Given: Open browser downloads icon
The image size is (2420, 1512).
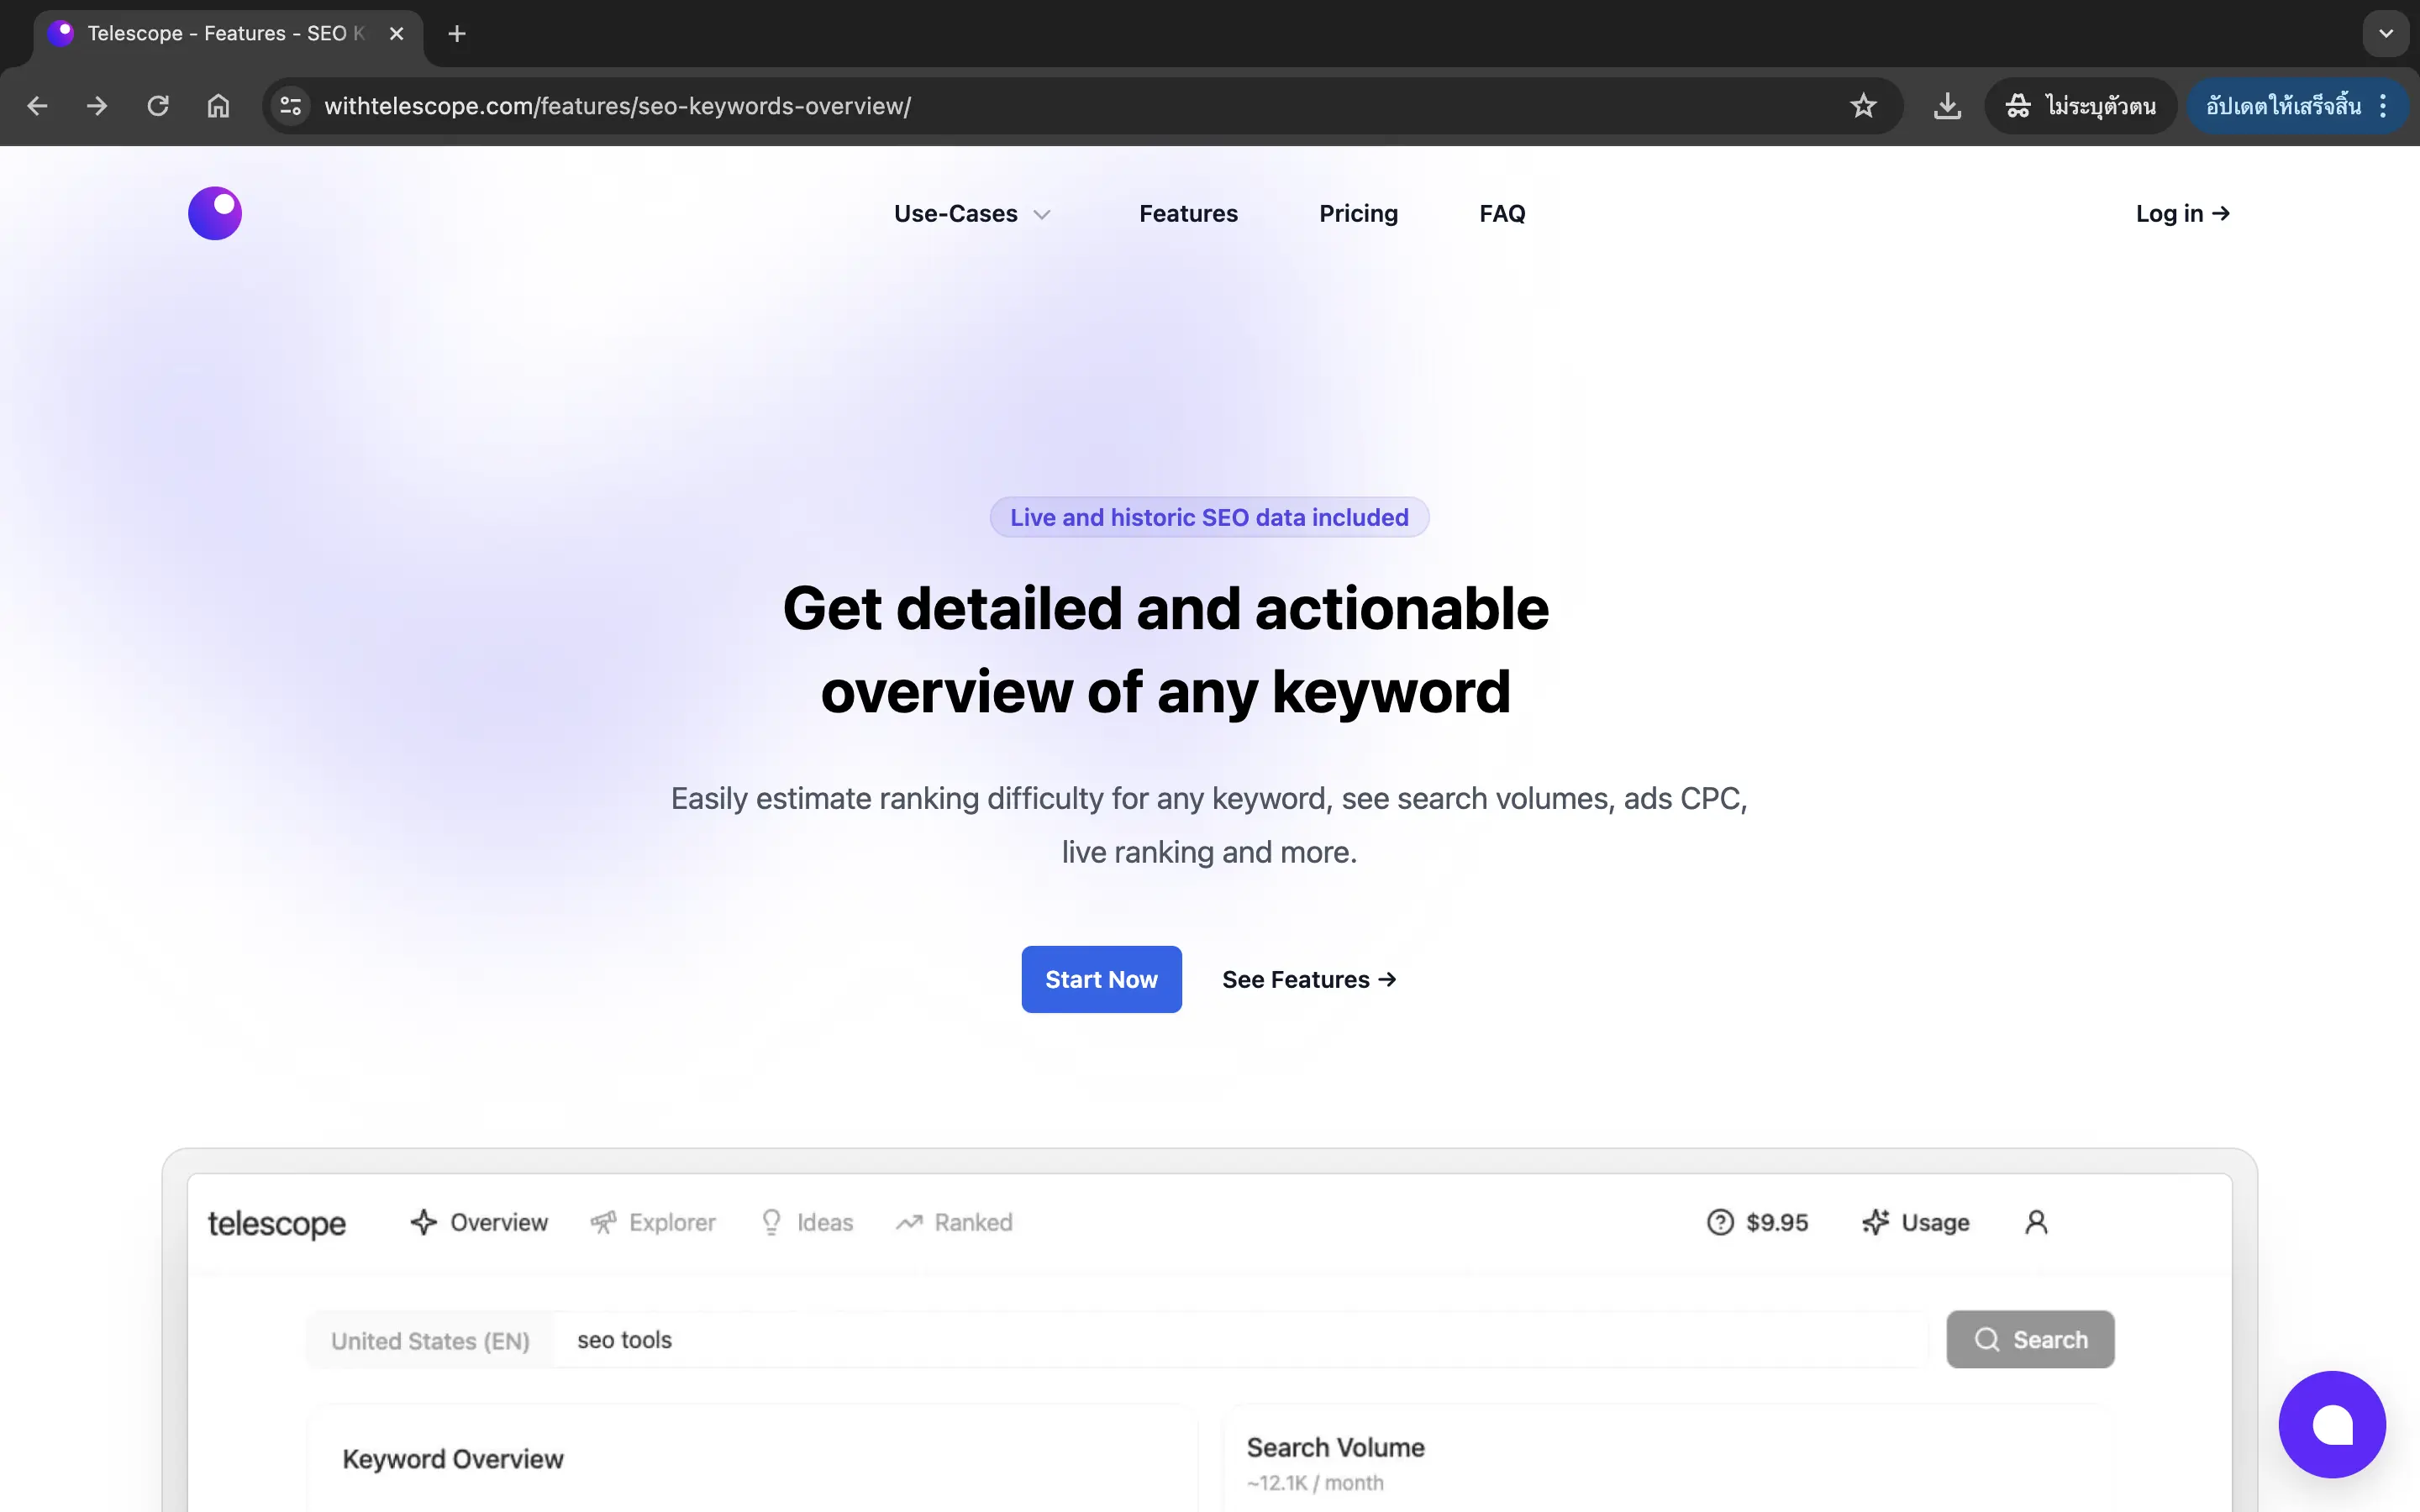Looking at the screenshot, I should click(x=1947, y=106).
